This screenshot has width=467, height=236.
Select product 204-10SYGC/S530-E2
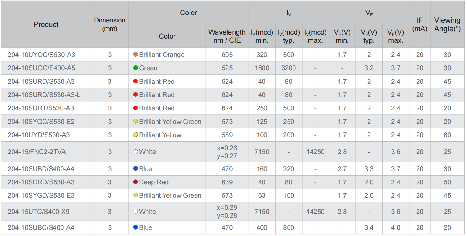coord(41,122)
